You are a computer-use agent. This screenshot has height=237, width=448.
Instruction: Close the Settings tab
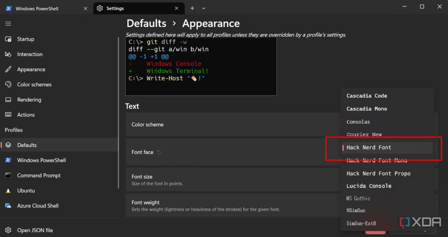pos(177,8)
